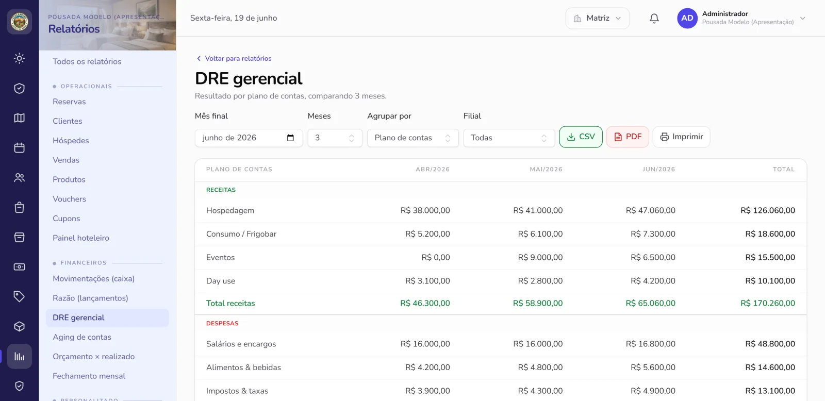
Task: Click the Eventos value R$ 9.000,00
Action: coord(540,258)
